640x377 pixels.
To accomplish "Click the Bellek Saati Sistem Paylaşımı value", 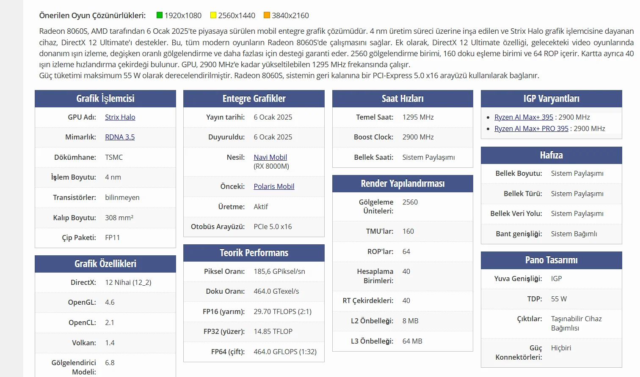I will pos(429,157).
